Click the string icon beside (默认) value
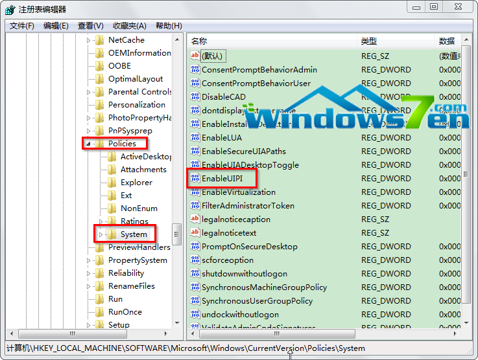Viewport: 478px width, 360px height. tap(195, 56)
